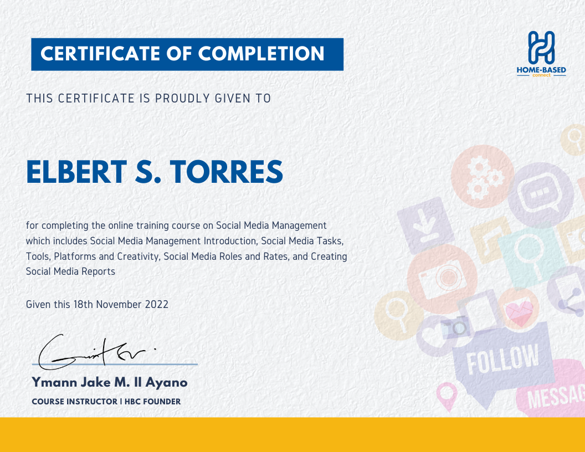
Task: Click the COURSE INSTRUCTOR | HBC FOUNDER text
Action: (106, 401)
